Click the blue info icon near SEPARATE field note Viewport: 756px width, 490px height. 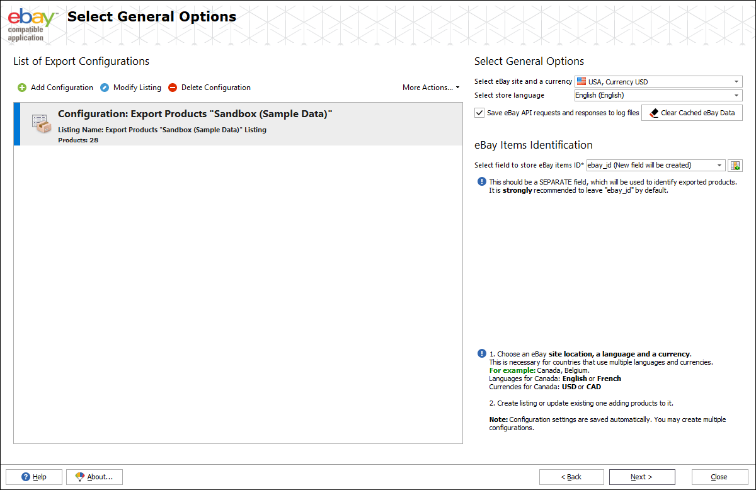[481, 182]
